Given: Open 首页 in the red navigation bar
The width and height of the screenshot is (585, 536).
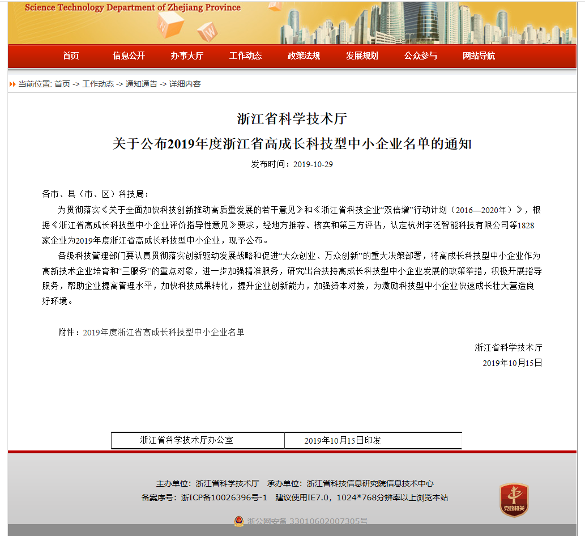Looking at the screenshot, I should click(71, 56).
